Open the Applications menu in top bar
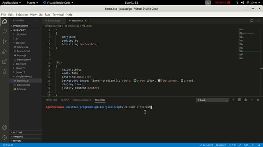This screenshot has width=263, height=147. [12, 2]
